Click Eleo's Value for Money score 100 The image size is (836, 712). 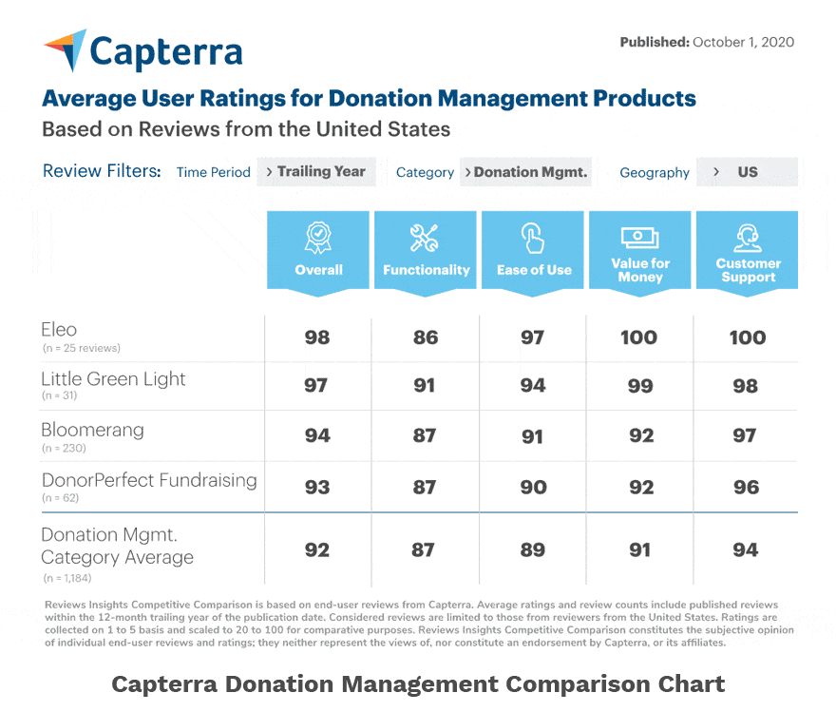[639, 337]
